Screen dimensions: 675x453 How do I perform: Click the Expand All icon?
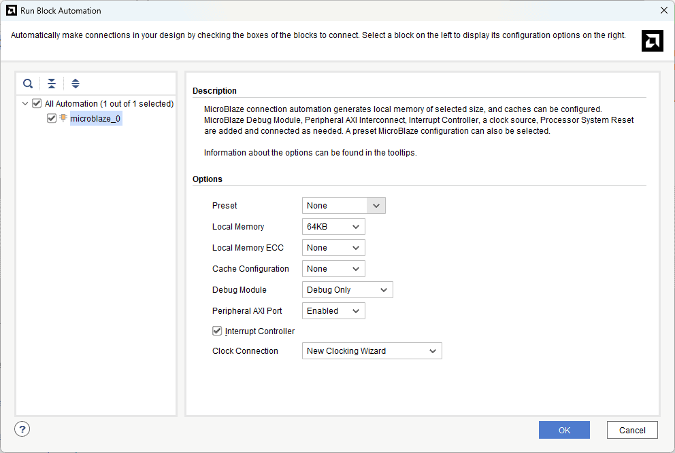tap(76, 84)
